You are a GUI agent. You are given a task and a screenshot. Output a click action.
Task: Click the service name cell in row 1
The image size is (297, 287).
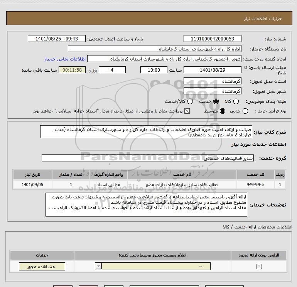tap(182, 185)
